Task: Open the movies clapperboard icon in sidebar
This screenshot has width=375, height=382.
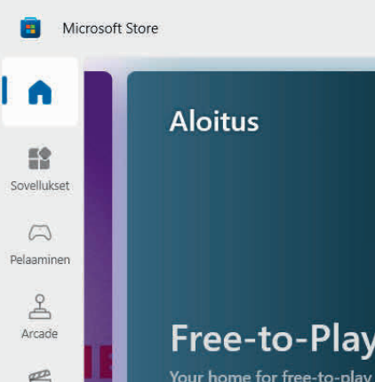Action: click(40, 376)
